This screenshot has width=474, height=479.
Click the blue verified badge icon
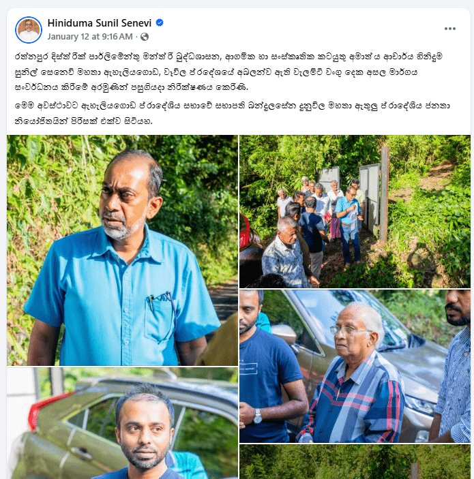(160, 22)
